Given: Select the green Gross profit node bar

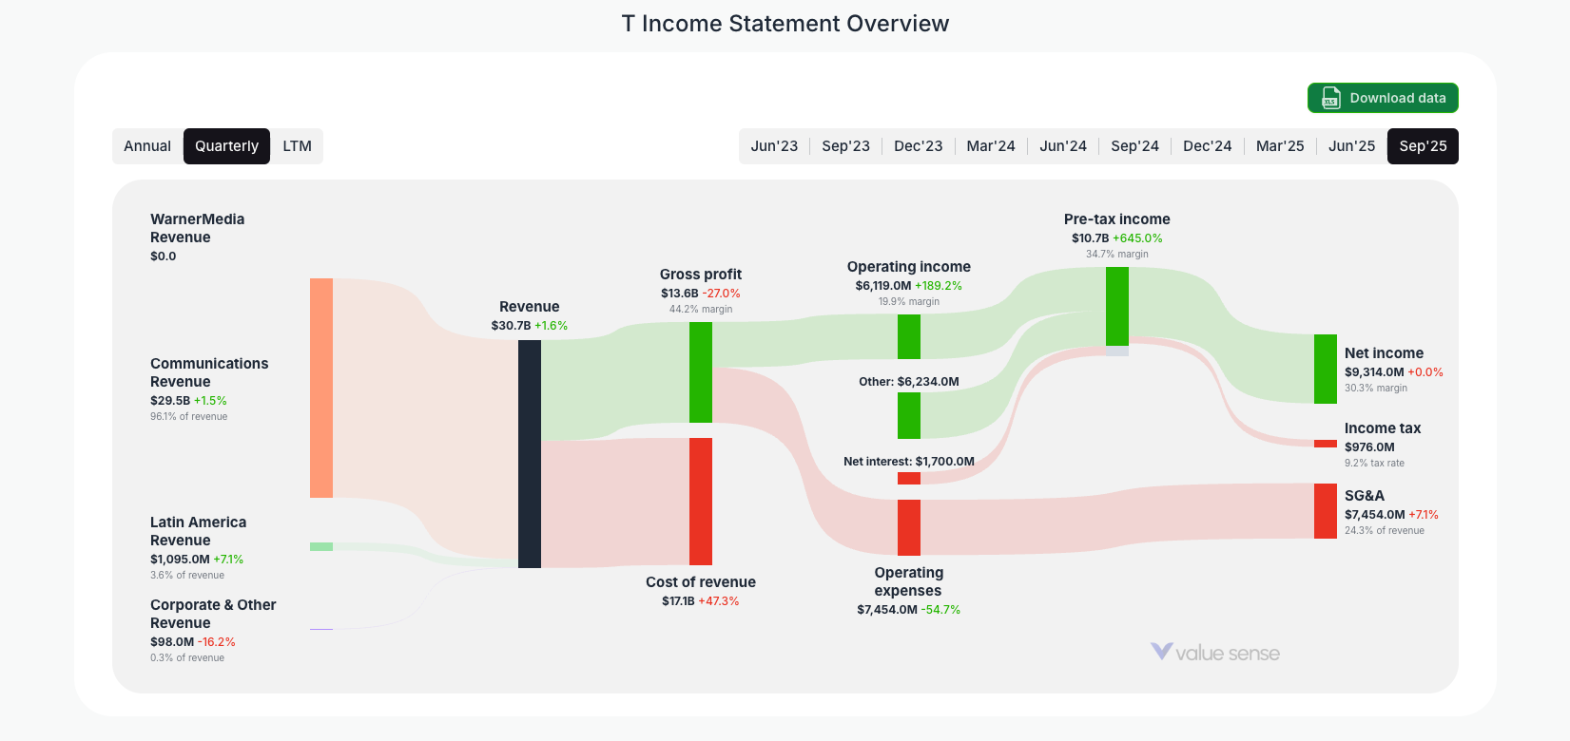Looking at the screenshot, I should (x=701, y=373).
